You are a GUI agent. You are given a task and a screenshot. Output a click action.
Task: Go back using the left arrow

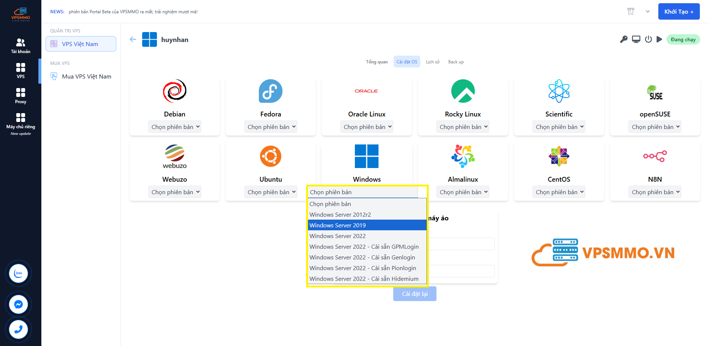click(x=133, y=39)
